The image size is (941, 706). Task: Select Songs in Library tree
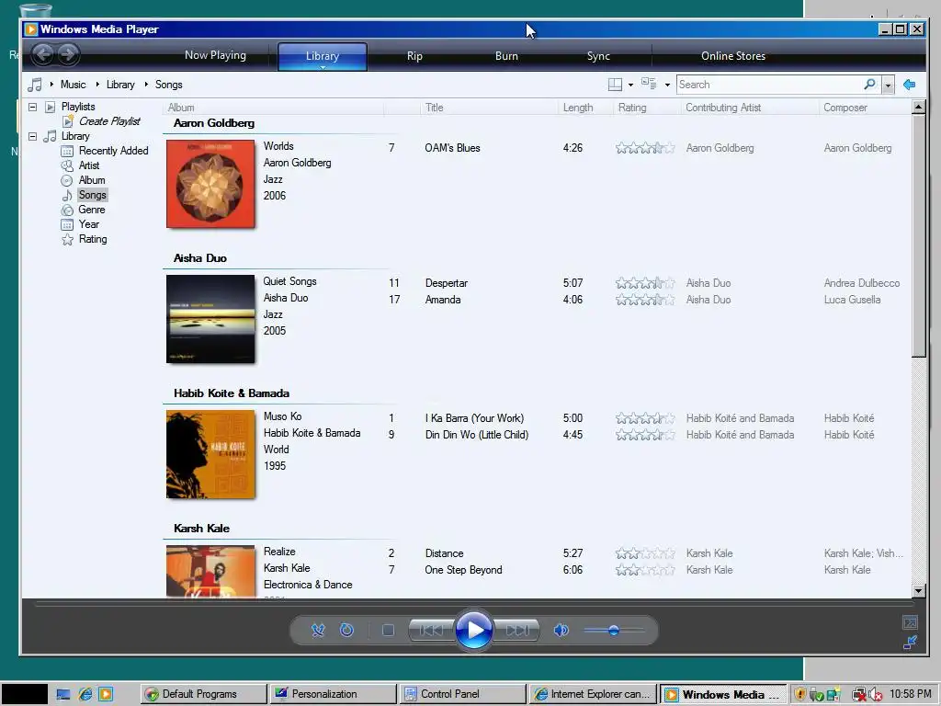pos(93,195)
